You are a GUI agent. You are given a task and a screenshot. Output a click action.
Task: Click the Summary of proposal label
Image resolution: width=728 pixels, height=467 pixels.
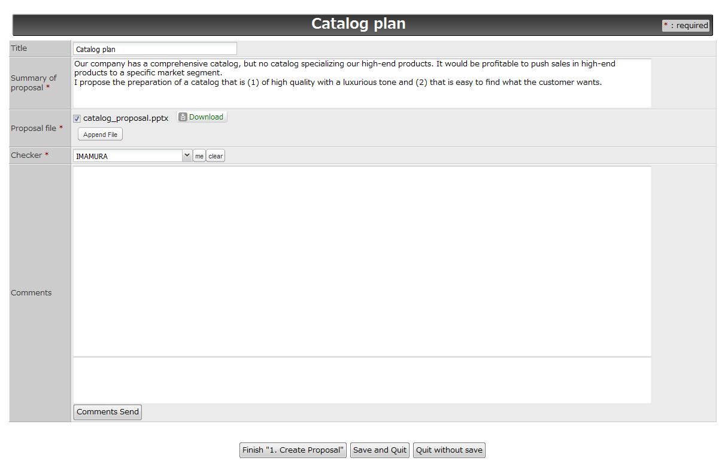point(34,83)
